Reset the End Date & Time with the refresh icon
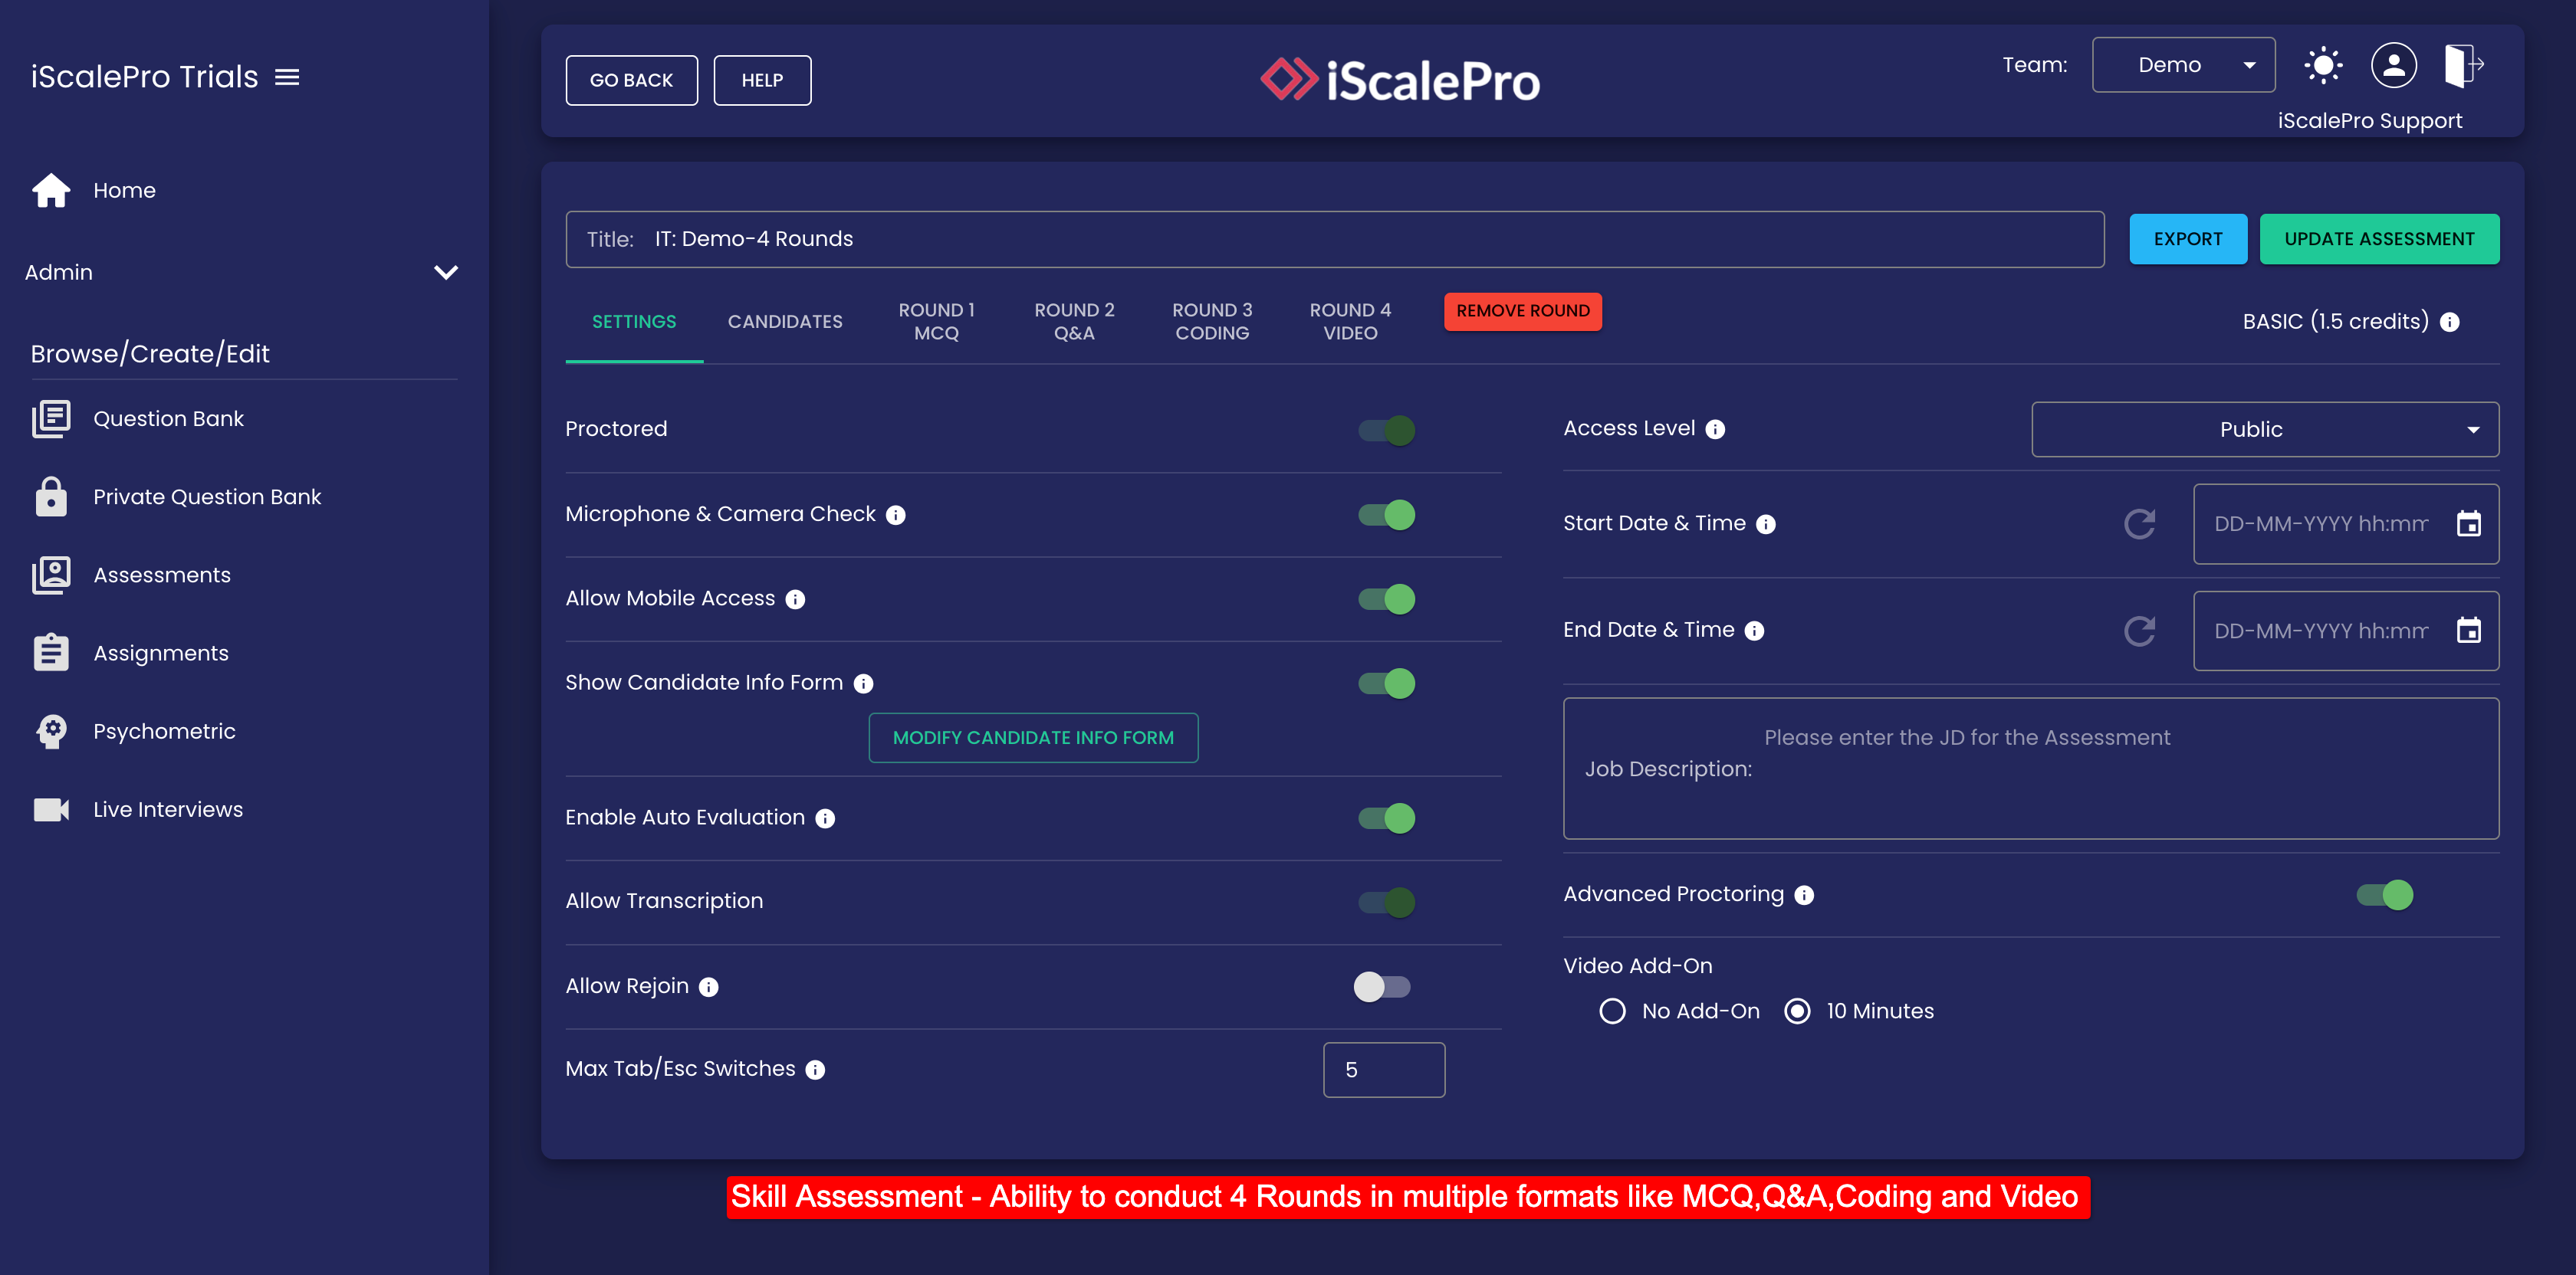Viewport: 2576px width, 1275px height. click(2139, 631)
